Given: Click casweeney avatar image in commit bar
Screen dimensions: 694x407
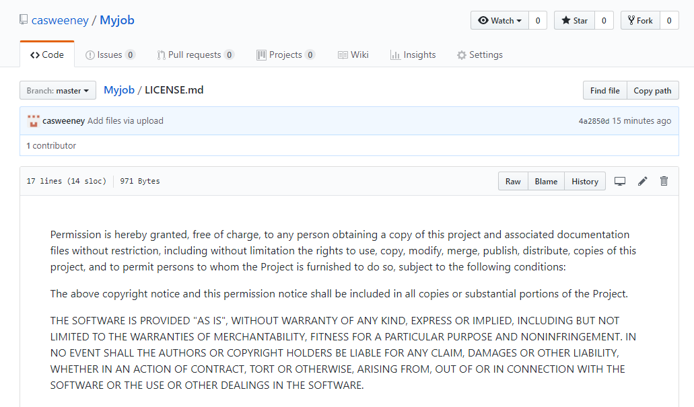Looking at the screenshot, I should click(x=34, y=121).
